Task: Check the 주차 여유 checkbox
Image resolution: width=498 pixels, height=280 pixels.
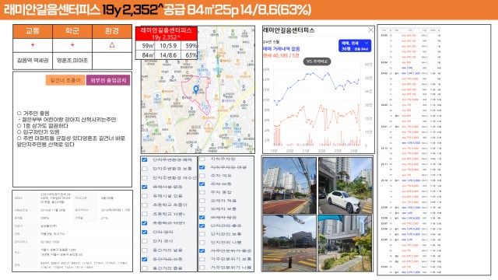Action: pyautogui.click(x=202, y=176)
